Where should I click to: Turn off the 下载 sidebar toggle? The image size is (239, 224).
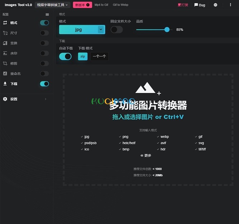tap(44, 84)
